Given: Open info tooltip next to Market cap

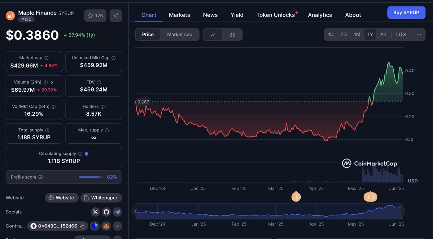Looking at the screenshot, I should coord(47,58).
